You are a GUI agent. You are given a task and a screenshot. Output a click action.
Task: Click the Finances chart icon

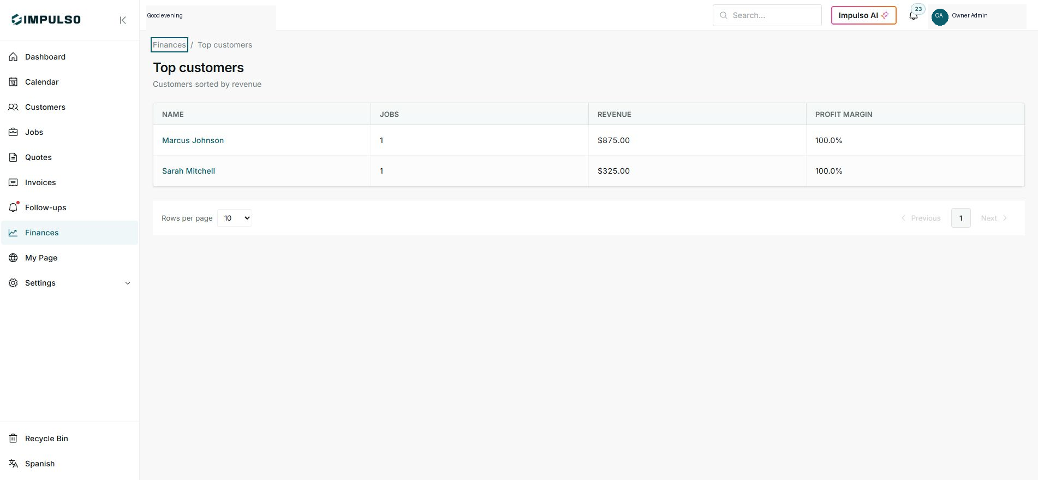coord(13,233)
